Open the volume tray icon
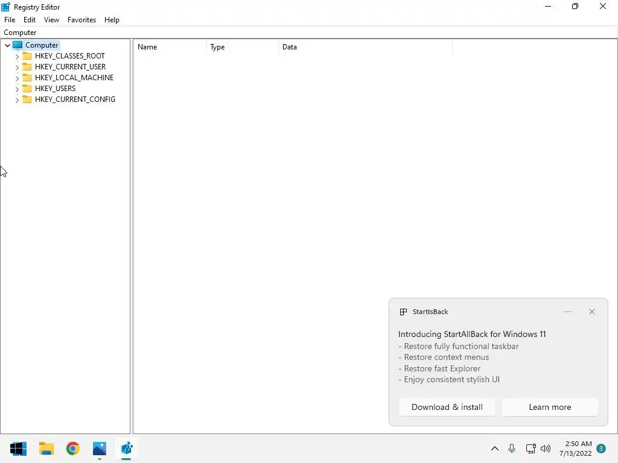Image resolution: width=618 pixels, height=463 pixels. pos(546,449)
